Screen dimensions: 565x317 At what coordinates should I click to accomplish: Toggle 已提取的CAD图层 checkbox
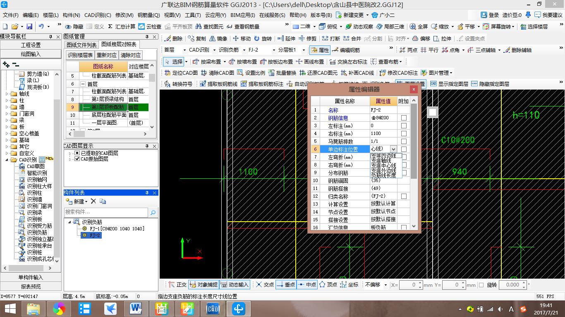click(77, 153)
